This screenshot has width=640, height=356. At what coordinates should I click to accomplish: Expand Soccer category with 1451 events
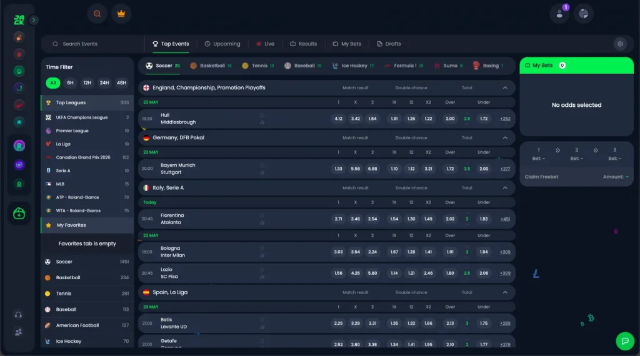click(87, 262)
